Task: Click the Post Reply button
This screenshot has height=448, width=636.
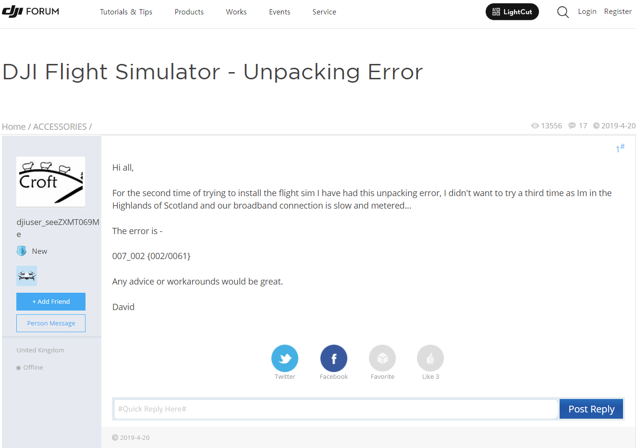Action: pos(591,409)
